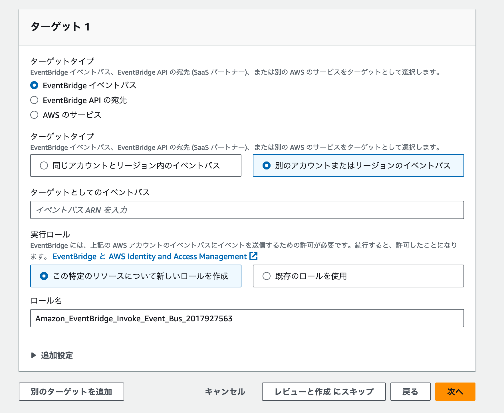Image resolution: width=504 pixels, height=413 pixels.
Task: Click the 追加設定 disclosure triangle
Action: pos(33,355)
